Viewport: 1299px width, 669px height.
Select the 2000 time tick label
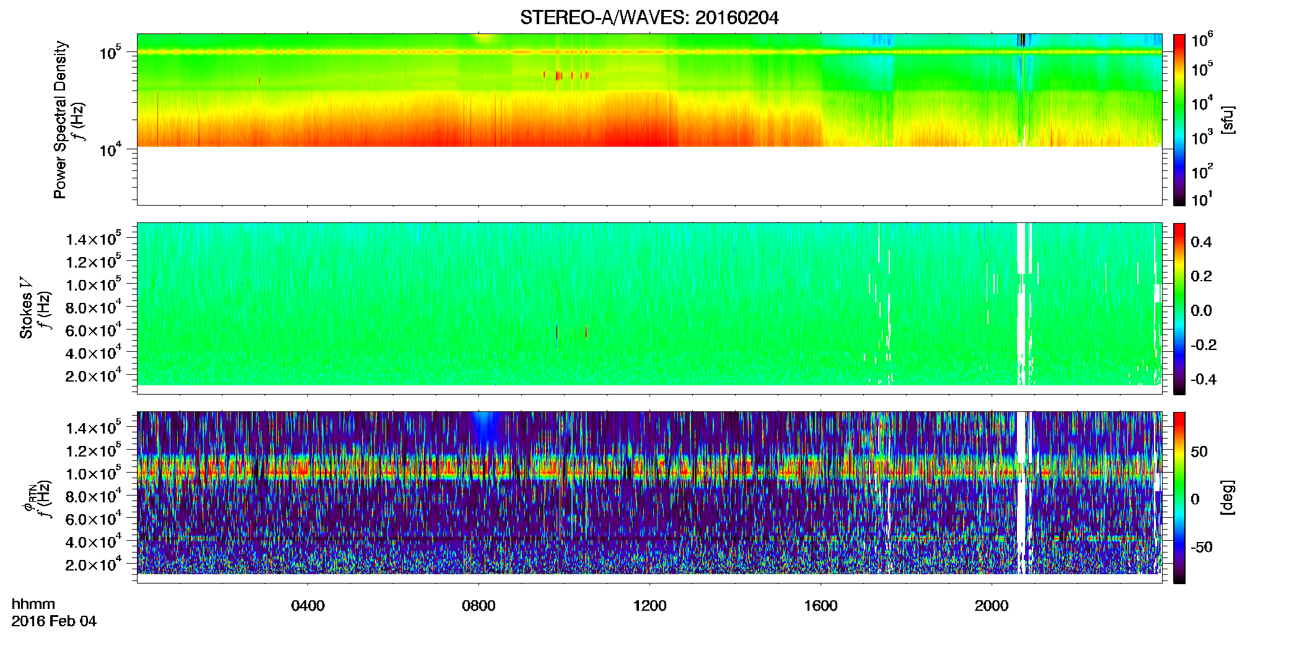point(992,606)
